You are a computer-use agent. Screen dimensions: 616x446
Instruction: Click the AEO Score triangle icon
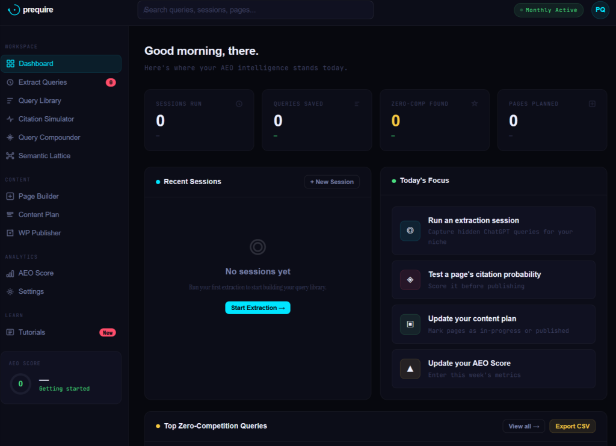[410, 368]
